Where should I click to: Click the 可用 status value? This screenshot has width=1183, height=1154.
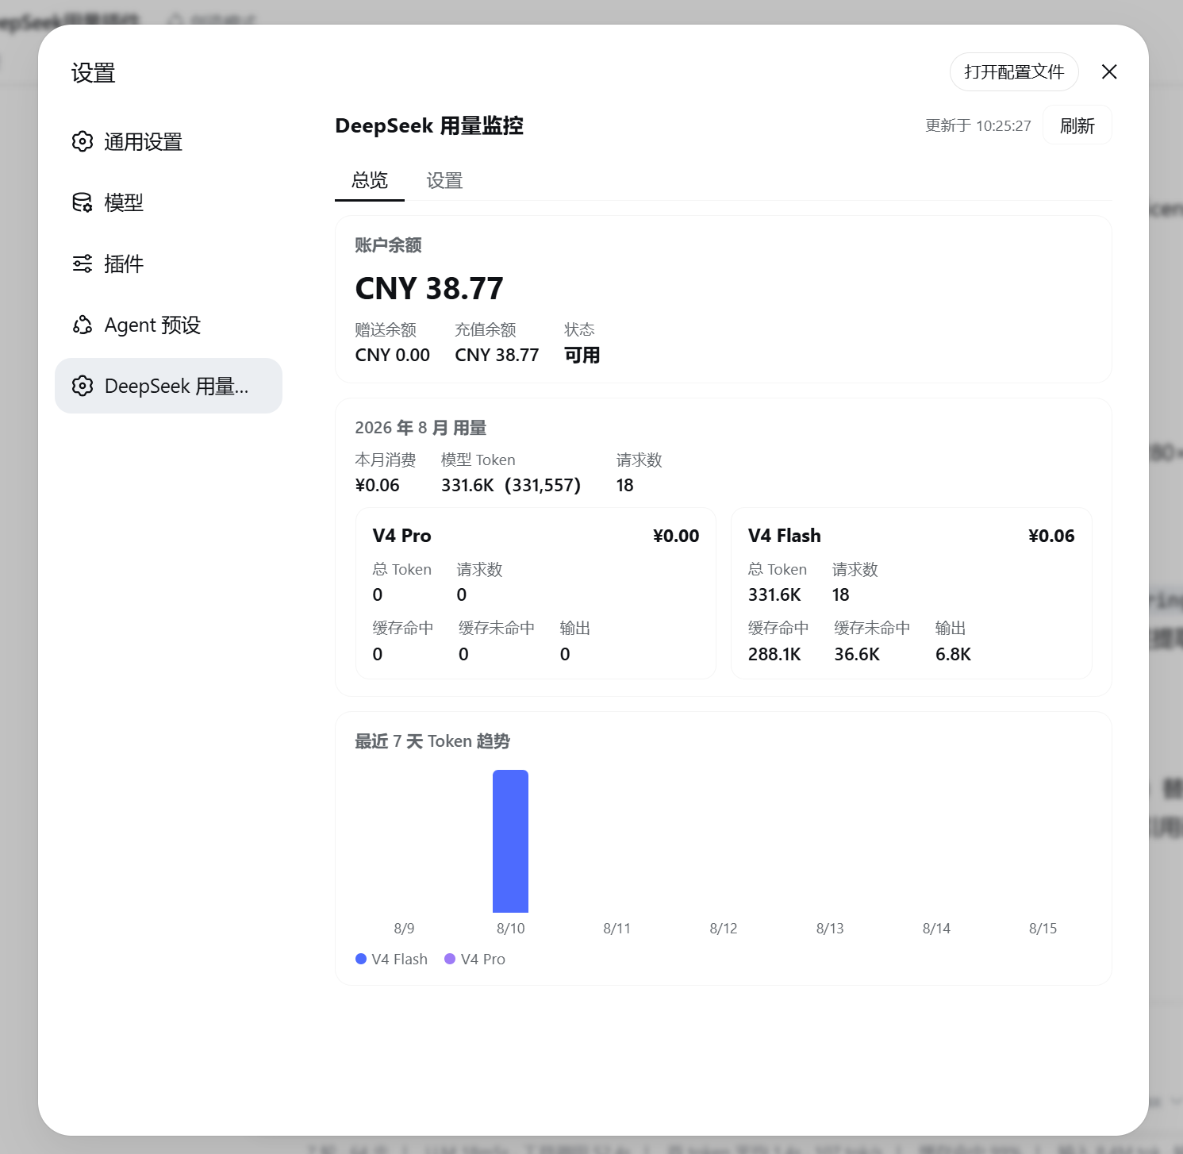[x=582, y=355]
